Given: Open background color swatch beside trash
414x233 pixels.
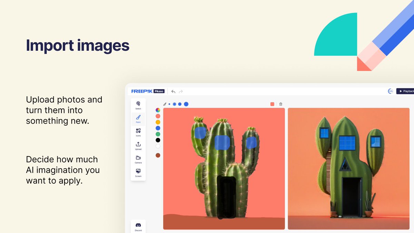Looking at the screenshot, I should (x=272, y=104).
